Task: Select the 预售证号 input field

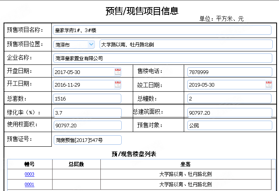Action: (87, 140)
